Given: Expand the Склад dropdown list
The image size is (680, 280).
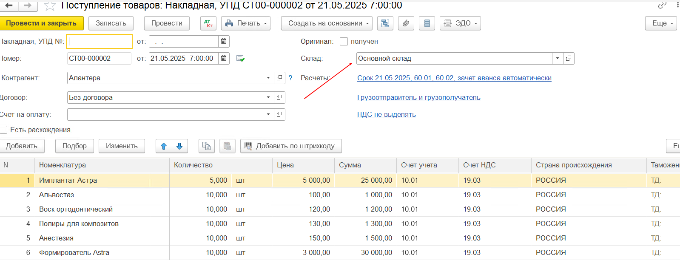Looking at the screenshot, I should [558, 58].
